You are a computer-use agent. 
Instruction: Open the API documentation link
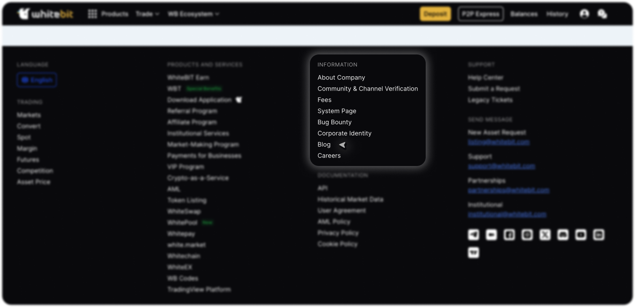(x=322, y=188)
